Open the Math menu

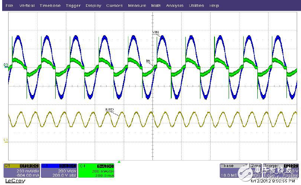tap(156, 6)
